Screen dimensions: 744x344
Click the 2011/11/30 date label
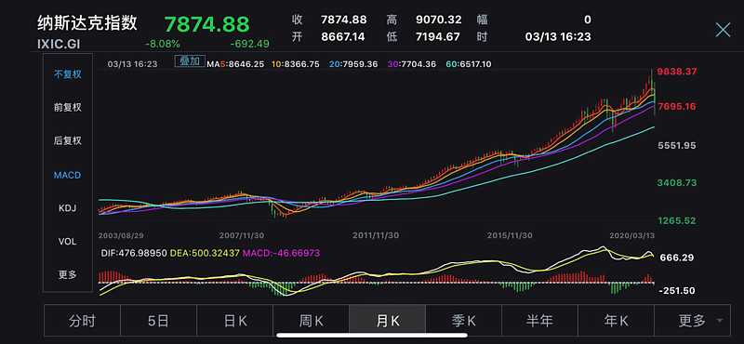coord(376,235)
